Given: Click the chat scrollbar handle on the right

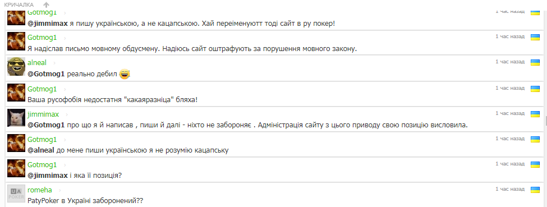Looking at the screenshot, I should (546, 121).
